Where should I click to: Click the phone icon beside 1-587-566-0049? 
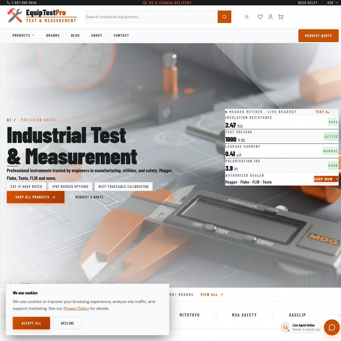[9, 3]
